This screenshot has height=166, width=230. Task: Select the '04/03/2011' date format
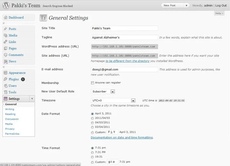click(x=92, y=123)
